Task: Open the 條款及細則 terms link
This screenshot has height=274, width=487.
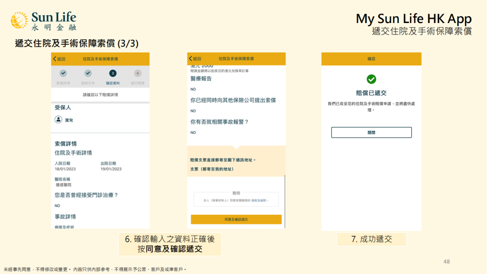Action: [259, 200]
